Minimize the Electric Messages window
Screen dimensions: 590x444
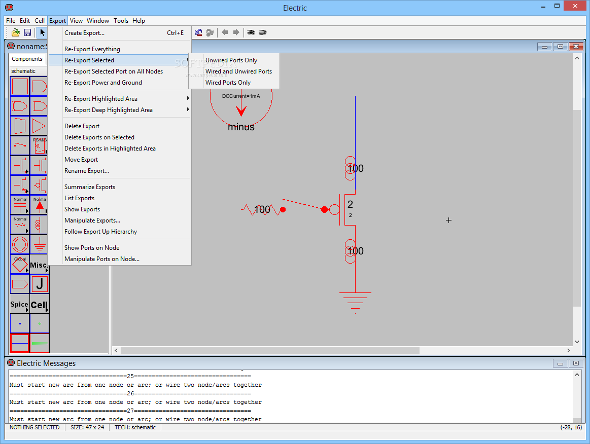[560, 363]
